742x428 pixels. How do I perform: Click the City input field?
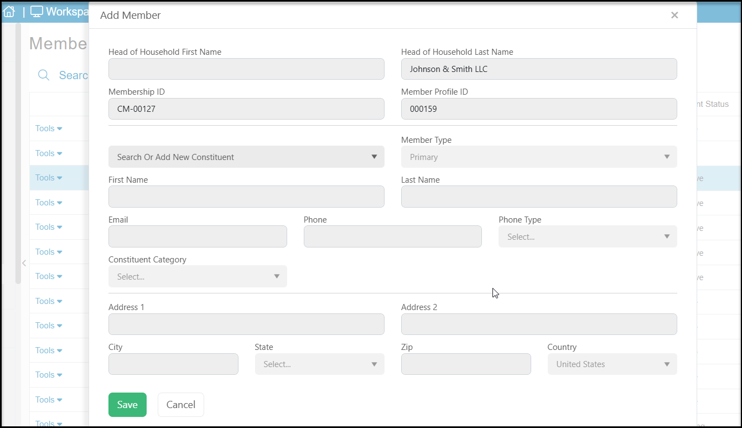tap(173, 364)
